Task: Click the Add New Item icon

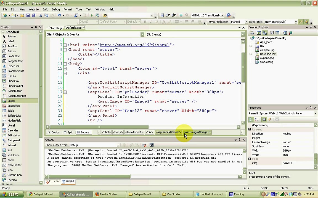Action: pos(14,15)
